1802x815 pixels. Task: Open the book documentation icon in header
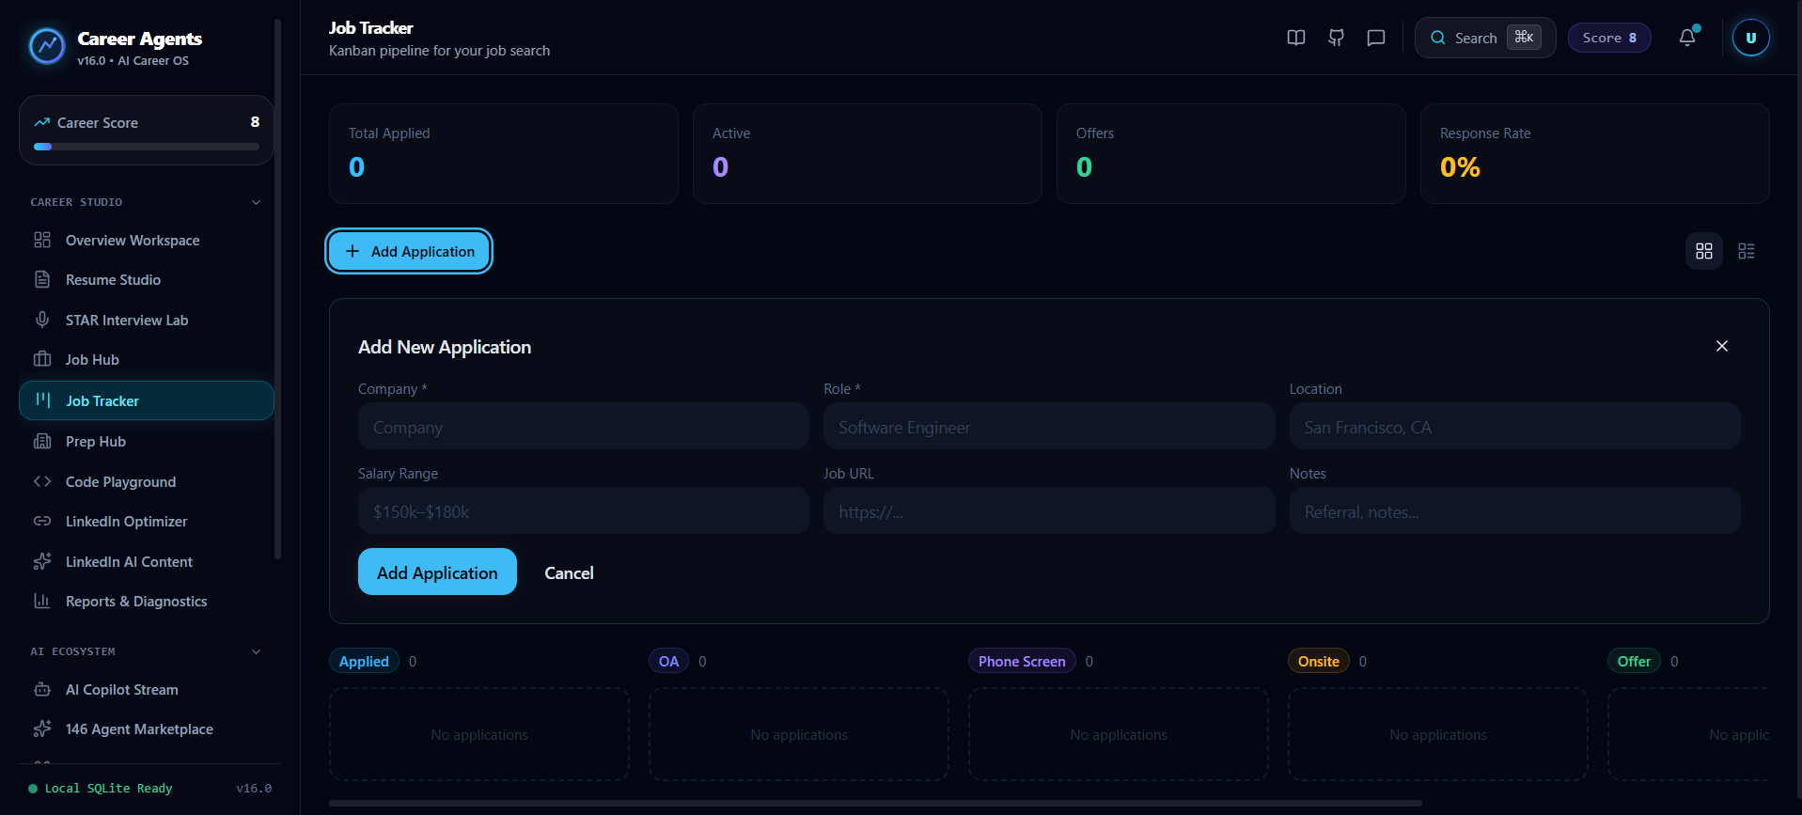click(1296, 38)
